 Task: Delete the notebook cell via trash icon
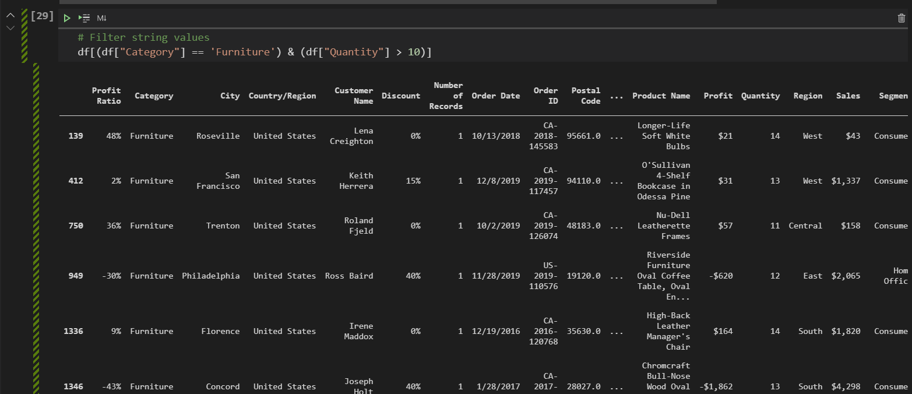click(x=900, y=18)
